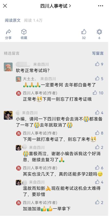Tap the 阅读原文 link
The width and height of the screenshot is (111, 217).
(13, 21)
